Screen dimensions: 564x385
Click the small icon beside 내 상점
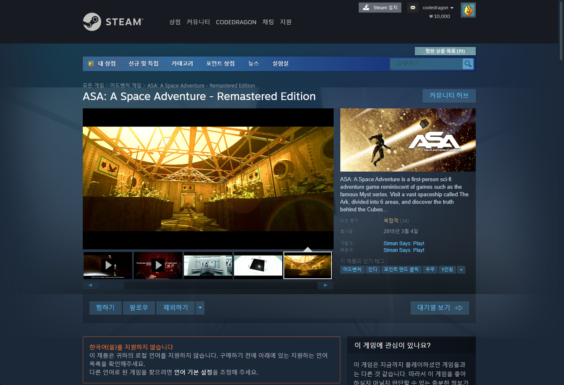91,64
